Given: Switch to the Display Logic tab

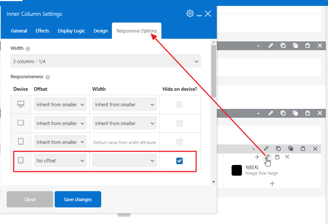Looking at the screenshot, I should [71, 31].
